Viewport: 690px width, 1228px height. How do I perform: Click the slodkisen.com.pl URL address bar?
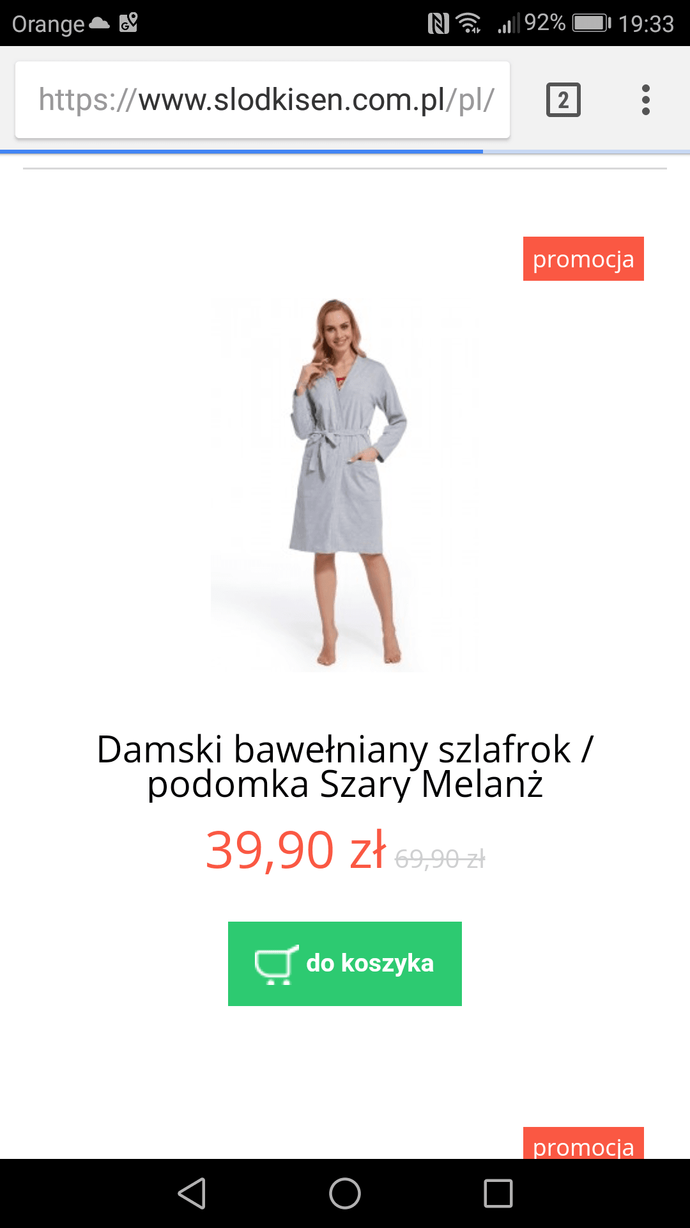coord(263,100)
